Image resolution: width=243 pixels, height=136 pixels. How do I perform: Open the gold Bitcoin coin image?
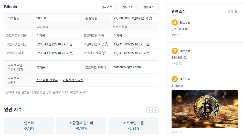click(x=205, y=109)
